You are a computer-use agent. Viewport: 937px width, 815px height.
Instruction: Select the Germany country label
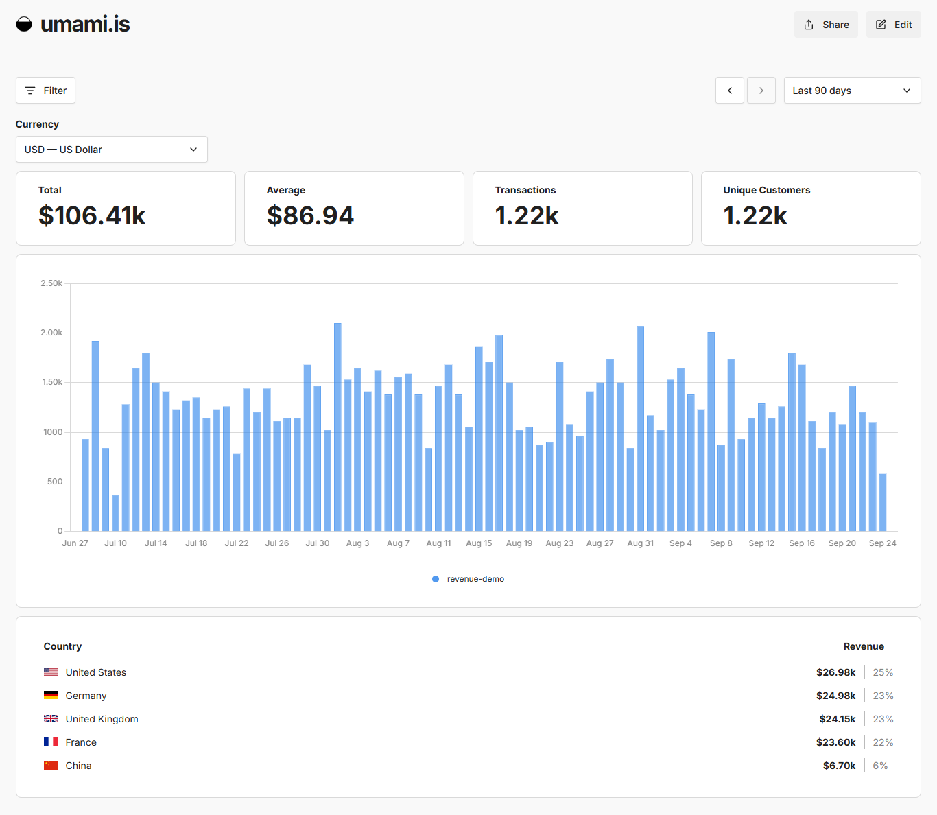(x=86, y=696)
